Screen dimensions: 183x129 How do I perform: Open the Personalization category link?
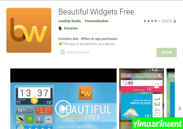tap(97, 21)
